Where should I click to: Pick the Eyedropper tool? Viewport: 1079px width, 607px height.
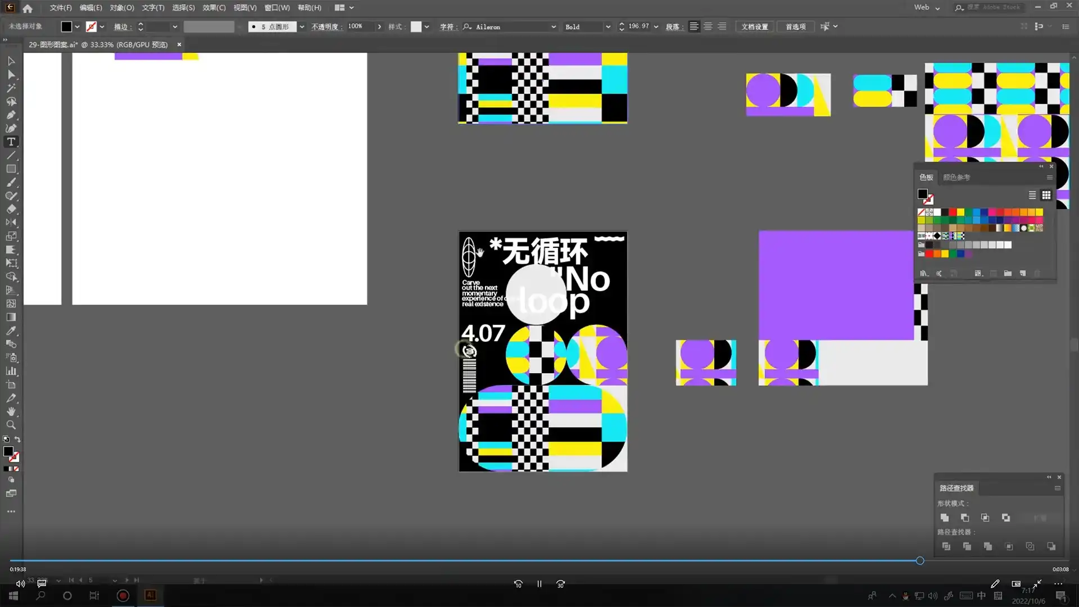tap(11, 331)
